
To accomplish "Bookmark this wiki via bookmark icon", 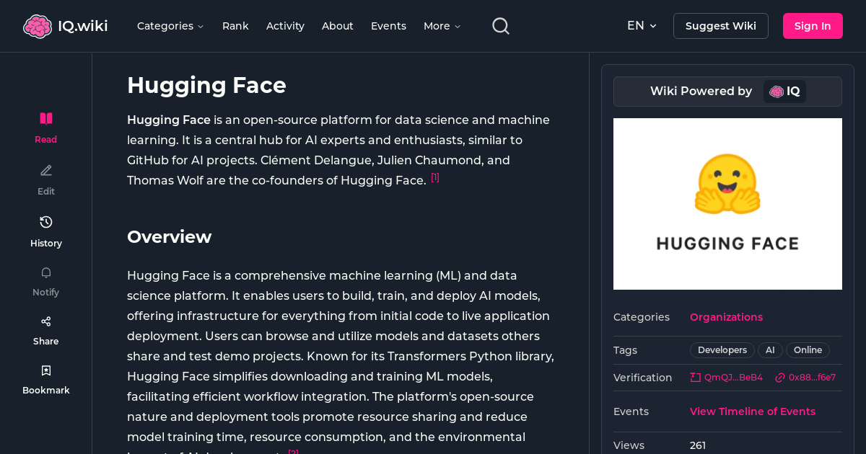I will pyautogui.click(x=46, y=370).
